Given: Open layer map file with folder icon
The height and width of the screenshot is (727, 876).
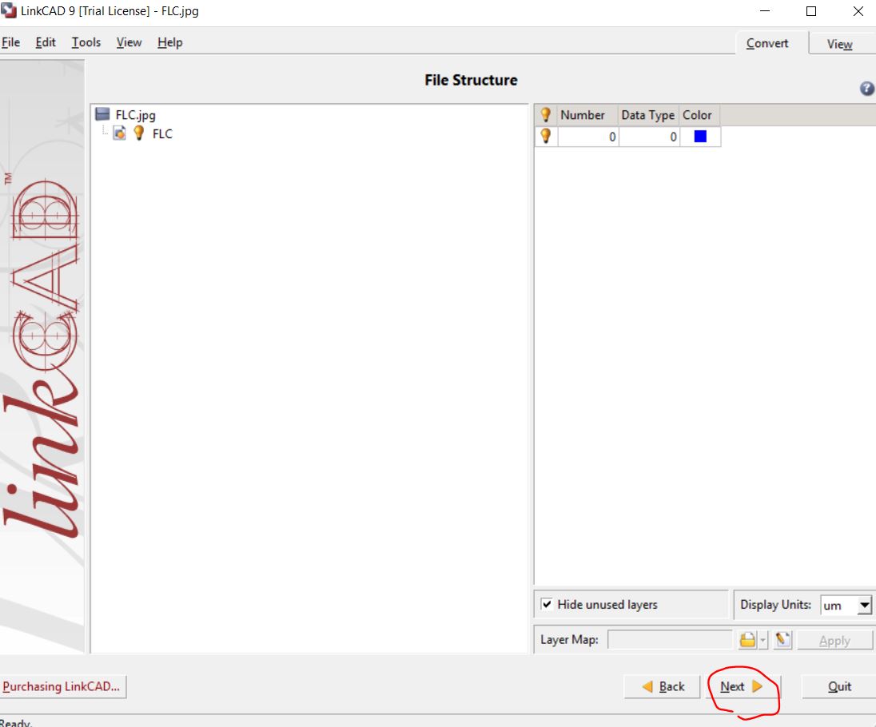Looking at the screenshot, I should pyautogui.click(x=747, y=640).
